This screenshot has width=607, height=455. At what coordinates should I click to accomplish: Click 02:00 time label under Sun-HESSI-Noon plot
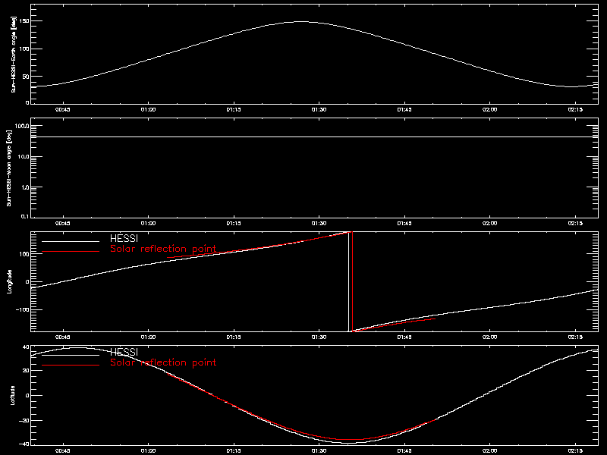[x=489, y=224]
